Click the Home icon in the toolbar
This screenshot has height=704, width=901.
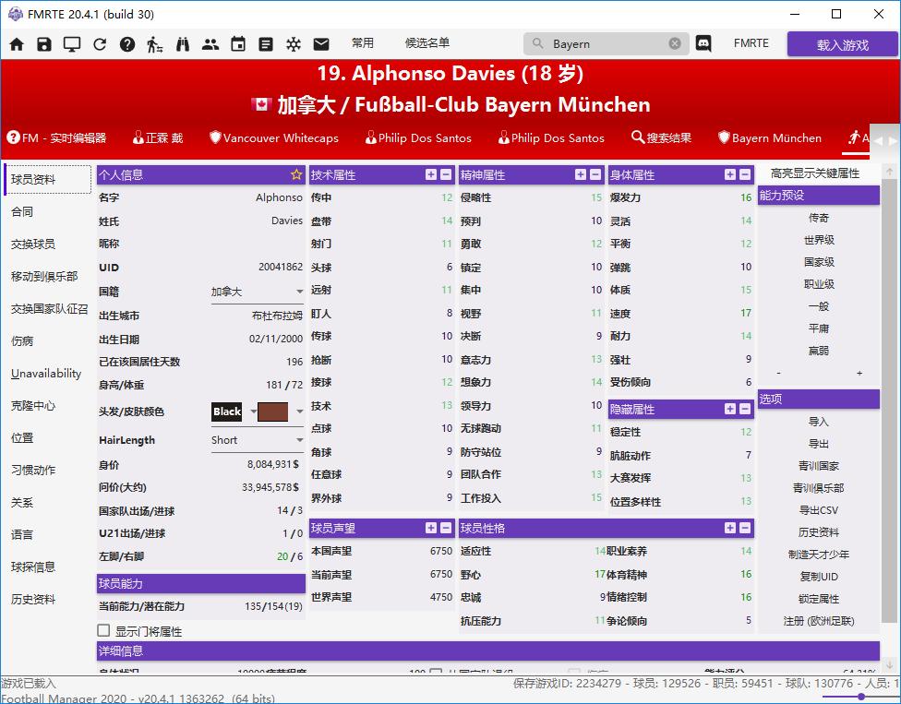tap(17, 42)
